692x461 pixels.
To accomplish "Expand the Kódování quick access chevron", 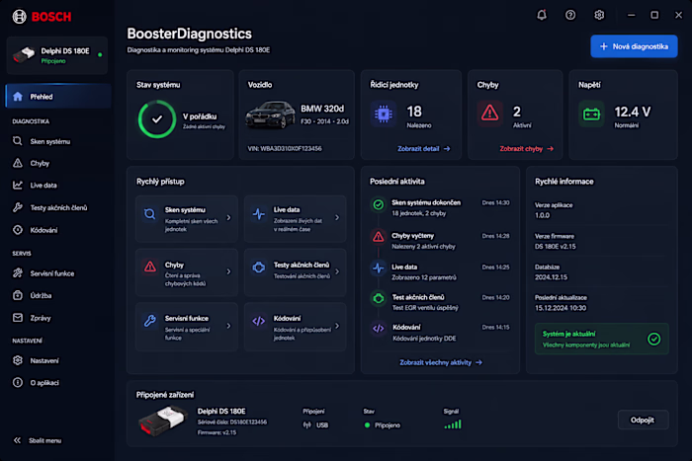I will pos(337,326).
